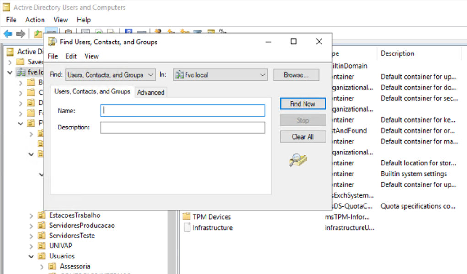Go forward using the gray forward arrow
This screenshot has width=467, height=274.
click(21, 33)
